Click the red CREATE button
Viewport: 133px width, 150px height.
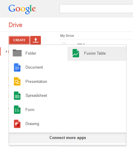pyautogui.click(x=19, y=40)
